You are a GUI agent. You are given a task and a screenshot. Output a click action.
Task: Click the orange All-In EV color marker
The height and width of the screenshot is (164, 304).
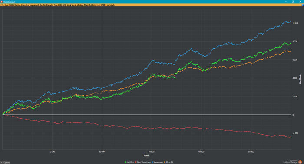pos(165,162)
